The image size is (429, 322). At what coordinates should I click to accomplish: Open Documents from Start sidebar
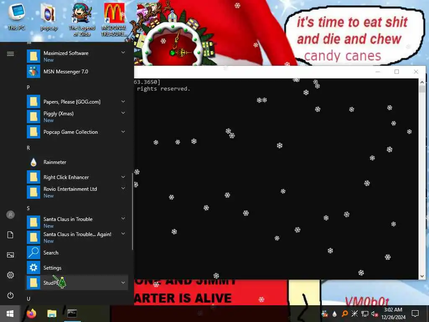(x=10, y=235)
